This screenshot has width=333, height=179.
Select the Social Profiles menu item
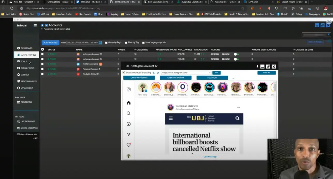(x=27, y=55)
